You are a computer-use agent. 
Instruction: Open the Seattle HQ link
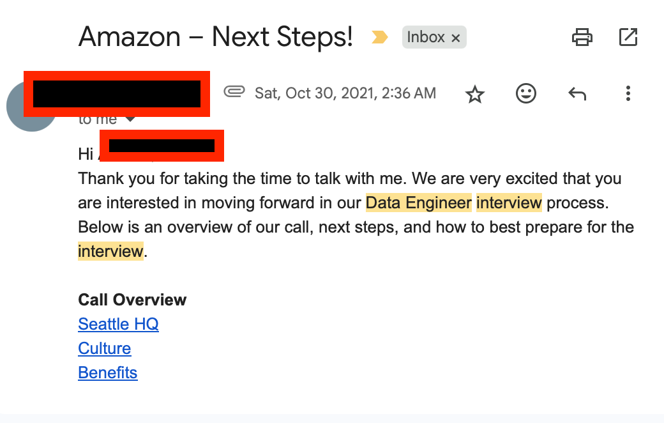click(118, 324)
